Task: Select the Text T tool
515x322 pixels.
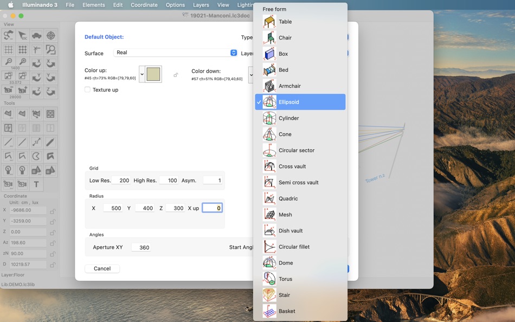Action: pos(36,184)
